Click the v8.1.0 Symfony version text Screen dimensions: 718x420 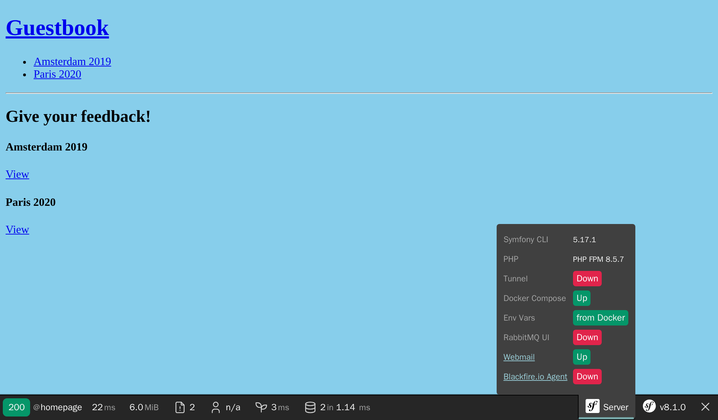[673, 407]
